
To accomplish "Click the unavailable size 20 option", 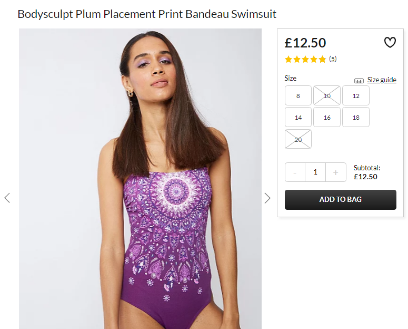I will pyautogui.click(x=298, y=139).
